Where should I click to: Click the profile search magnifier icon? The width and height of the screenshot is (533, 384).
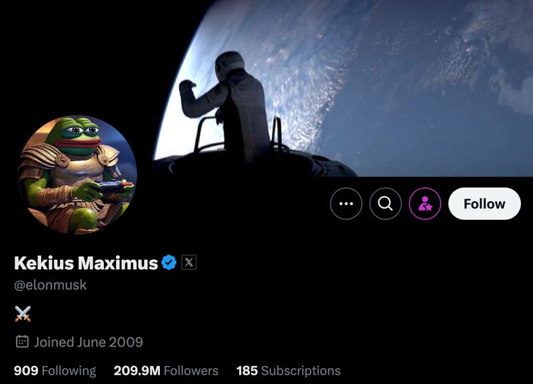point(386,203)
